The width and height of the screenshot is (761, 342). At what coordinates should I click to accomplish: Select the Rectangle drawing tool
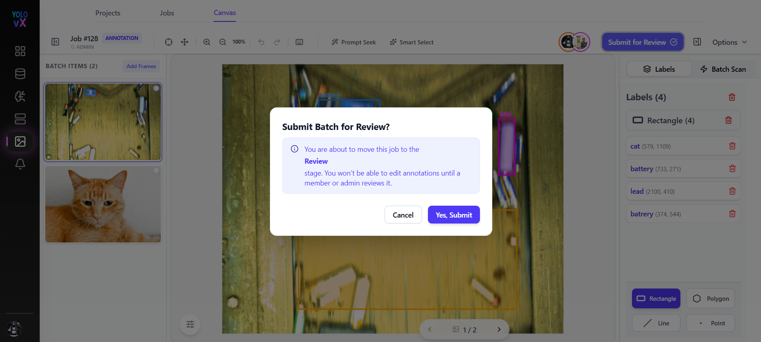(656, 298)
